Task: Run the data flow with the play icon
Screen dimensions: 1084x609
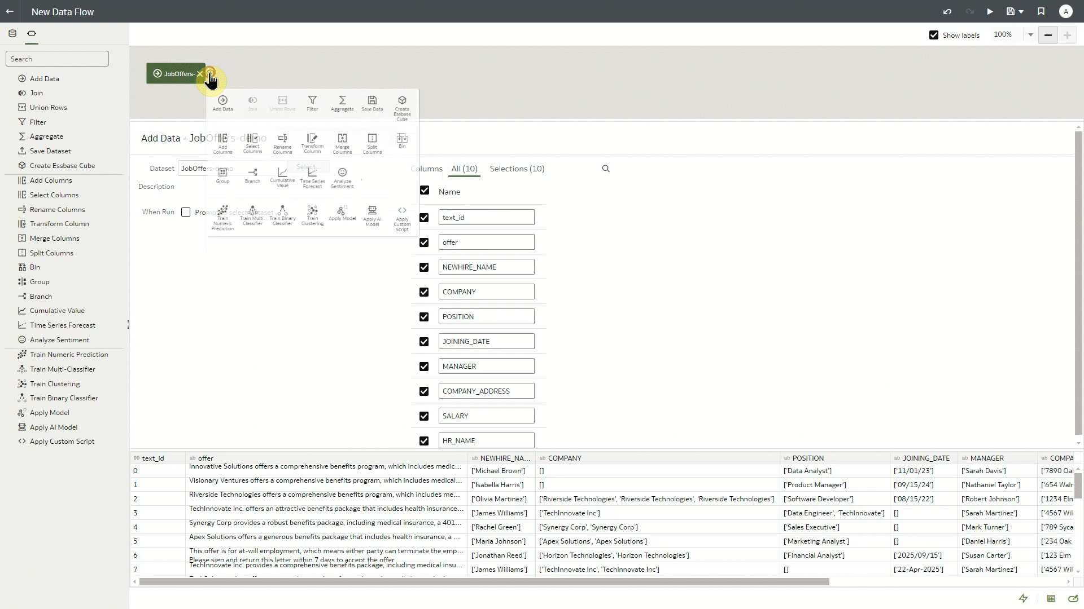Action: [990, 11]
